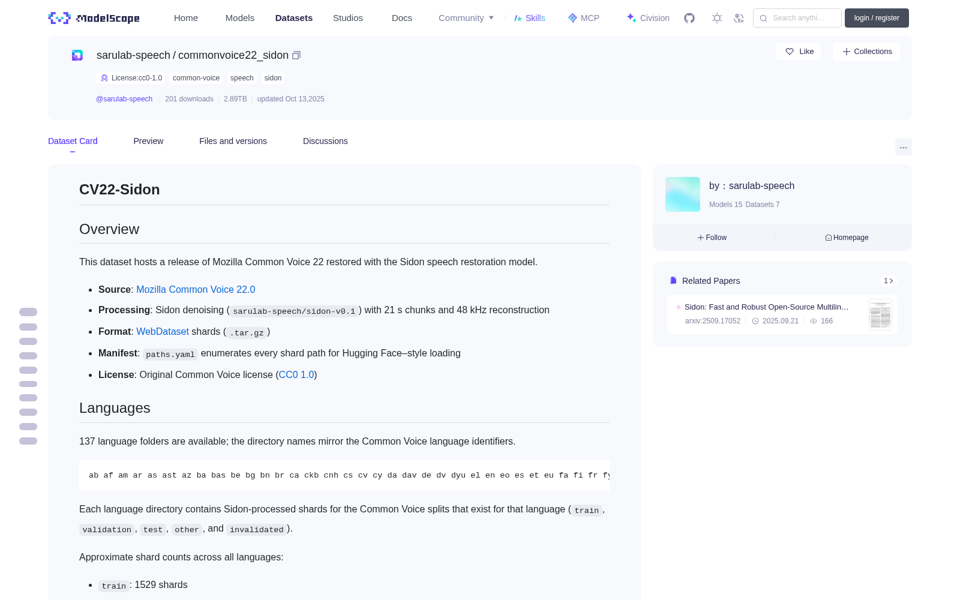Click sarulab-speech in dataset title
Screen dimensions: 960x600
tap(133, 55)
